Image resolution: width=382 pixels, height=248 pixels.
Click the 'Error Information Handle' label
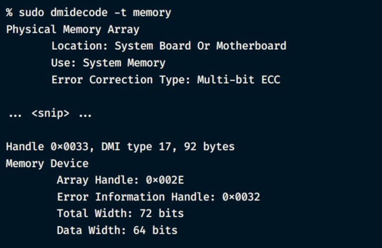tap(137, 197)
